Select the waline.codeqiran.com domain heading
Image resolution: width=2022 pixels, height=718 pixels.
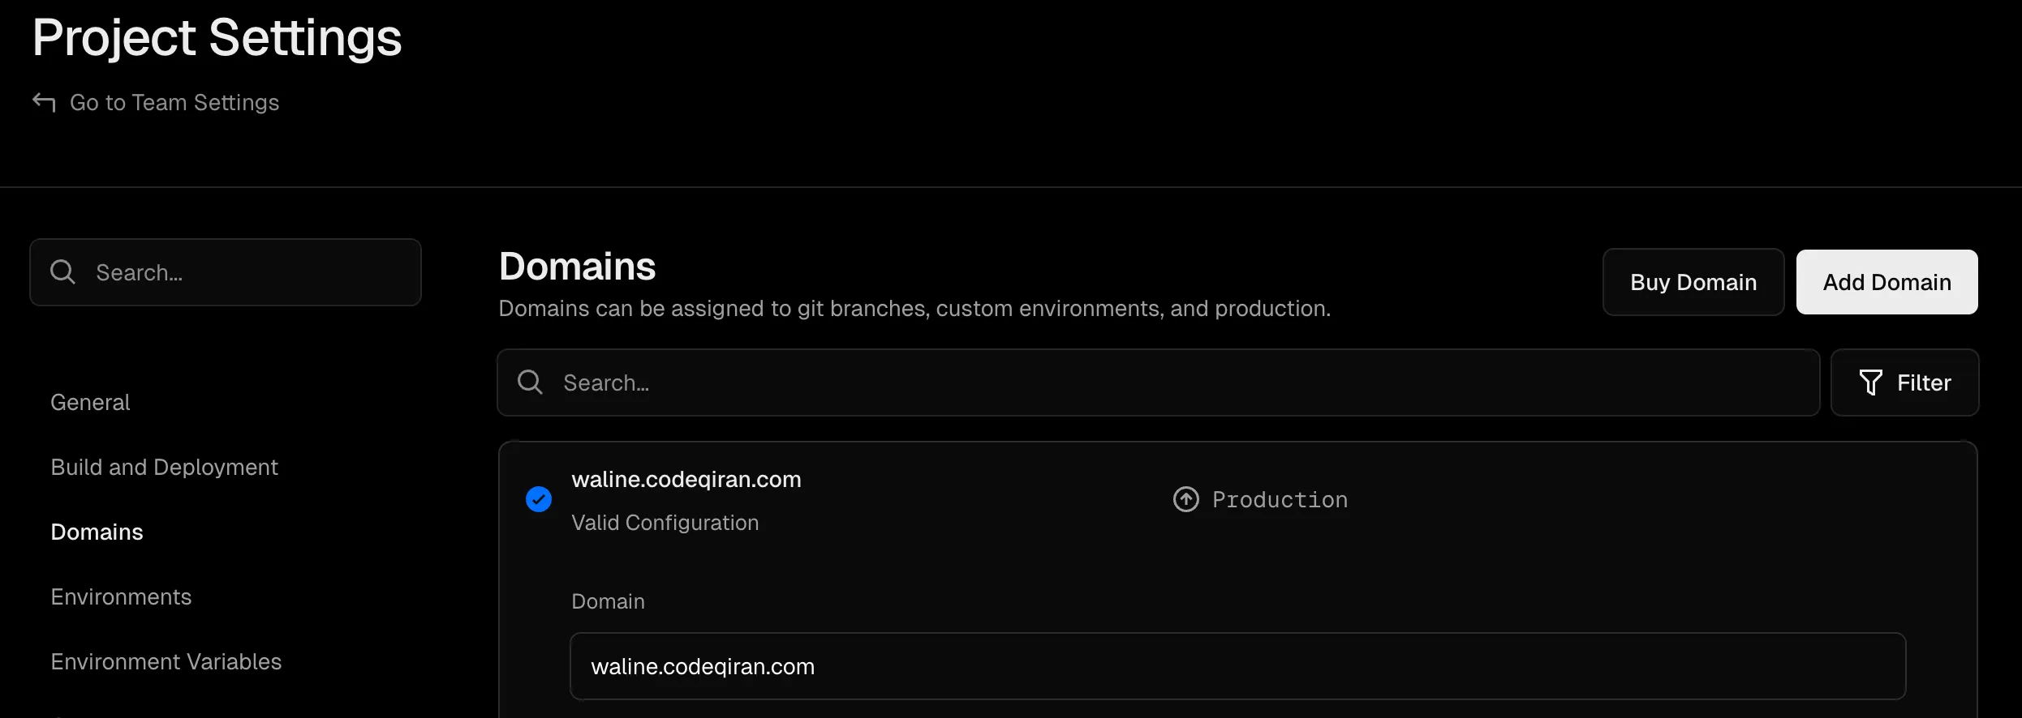[x=686, y=480]
